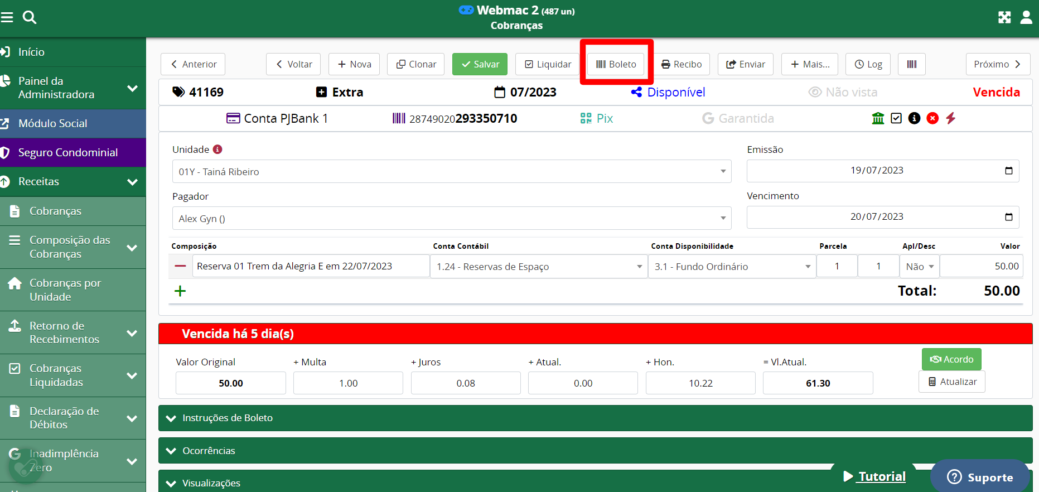Click the red X circle icon
The height and width of the screenshot is (492, 1039).
pos(932,118)
